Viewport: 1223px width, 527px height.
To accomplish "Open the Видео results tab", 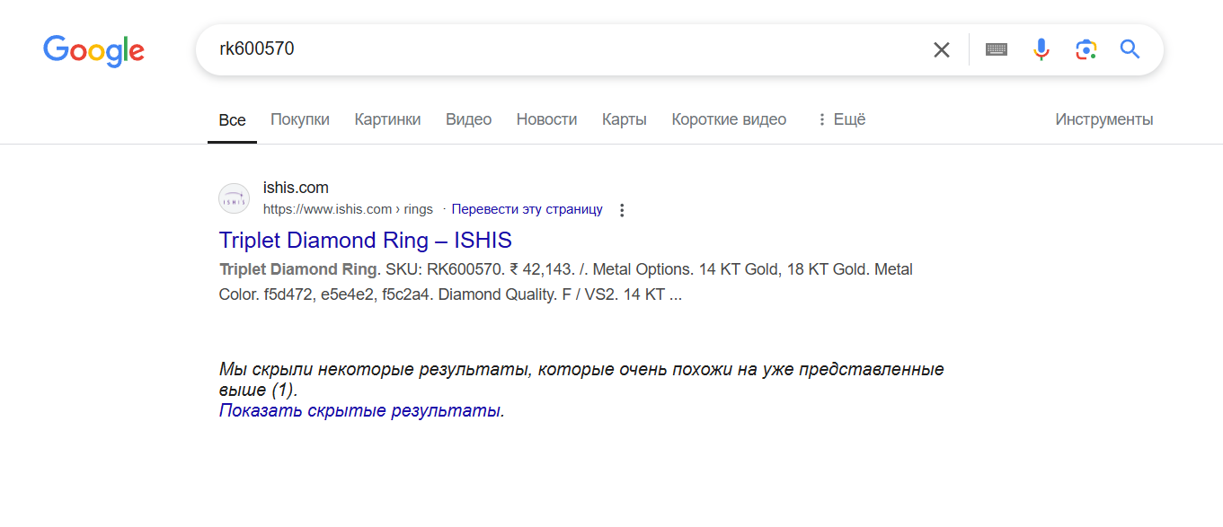I will coord(468,119).
